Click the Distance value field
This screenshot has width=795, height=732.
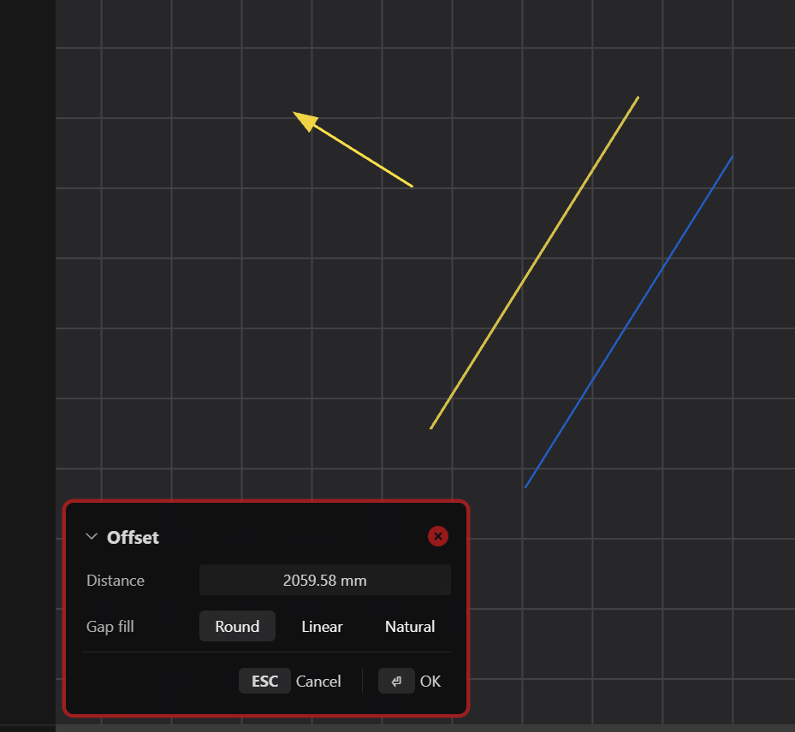point(325,580)
